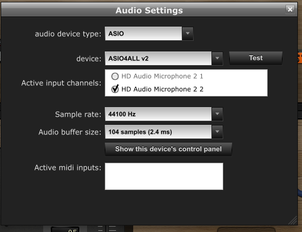The width and height of the screenshot is (302, 232).
Task: Click the 44100 Hz sample rate field
Action: click(158, 114)
